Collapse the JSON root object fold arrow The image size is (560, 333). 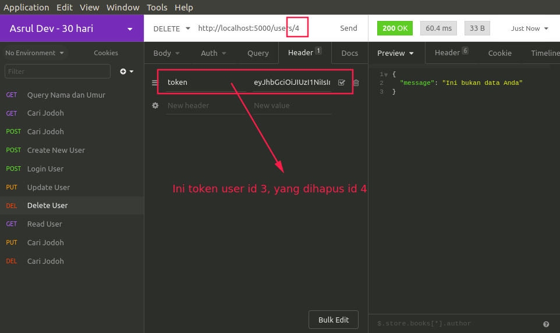point(386,74)
